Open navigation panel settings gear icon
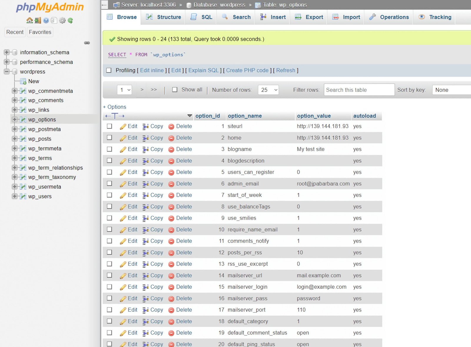The width and height of the screenshot is (471, 347). tap(62, 21)
